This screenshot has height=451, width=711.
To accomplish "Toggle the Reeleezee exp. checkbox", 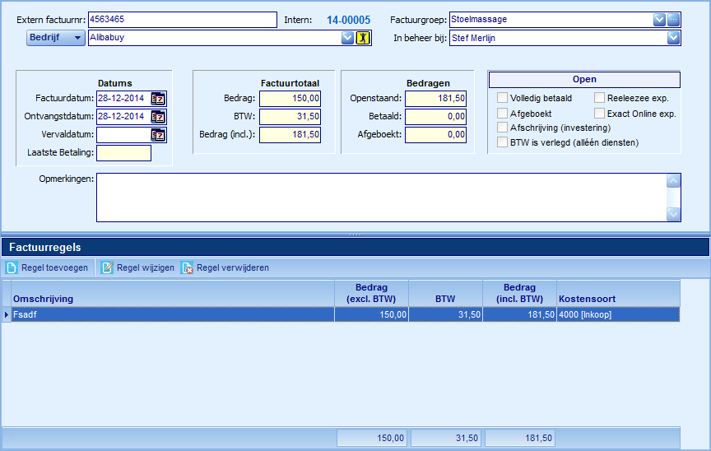I will click(x=599, y=98).
